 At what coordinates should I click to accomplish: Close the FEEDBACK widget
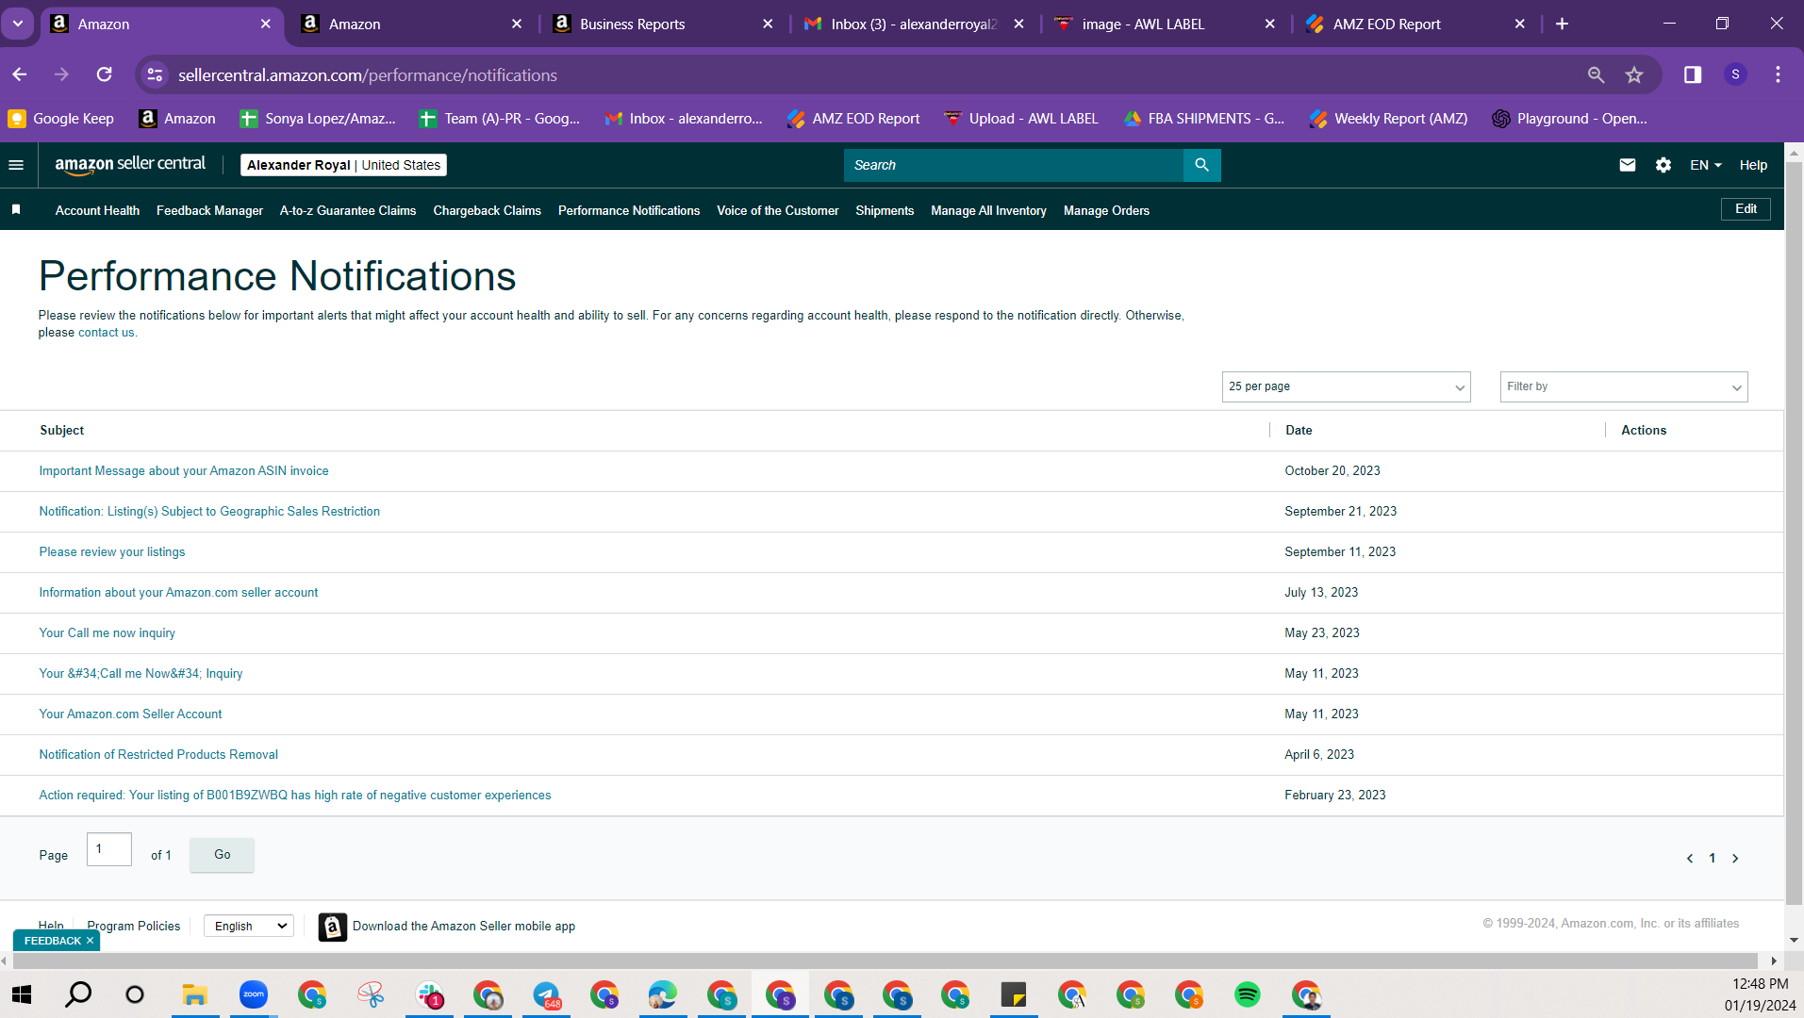tap(91, 941)
